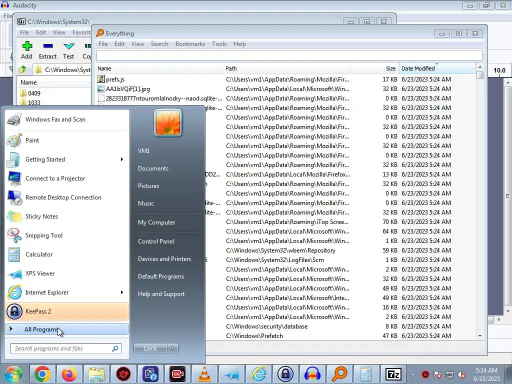Open the Search menu in Everything
Screen dimensions: 512x384
point(159,44)
